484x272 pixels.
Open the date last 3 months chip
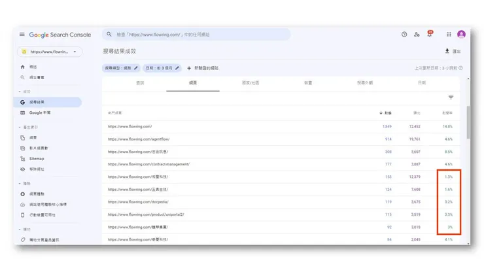[x=162, y=68]
